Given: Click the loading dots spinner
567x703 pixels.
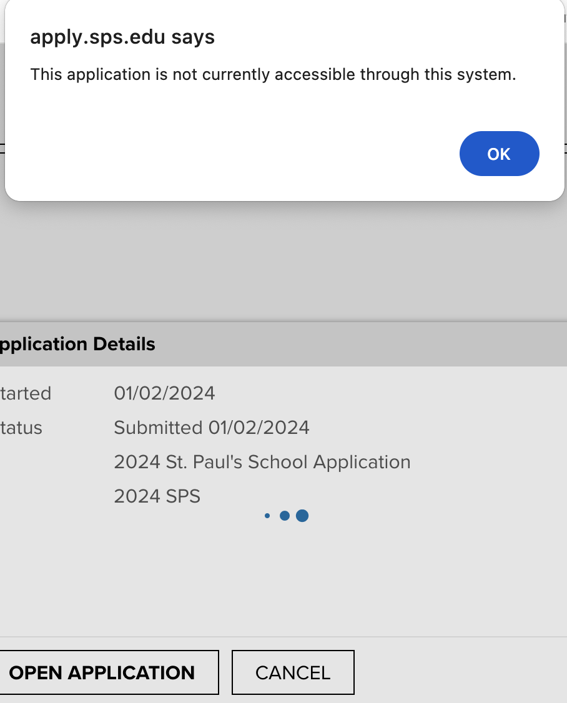Looking at the screenshot, I should point(285,516).
